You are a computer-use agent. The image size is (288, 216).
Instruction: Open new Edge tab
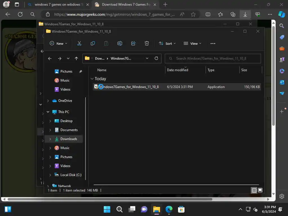coord(165,4)
